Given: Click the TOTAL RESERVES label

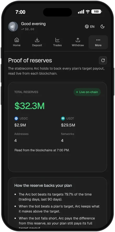Looking at the screenshot, I should click(26, 92).
